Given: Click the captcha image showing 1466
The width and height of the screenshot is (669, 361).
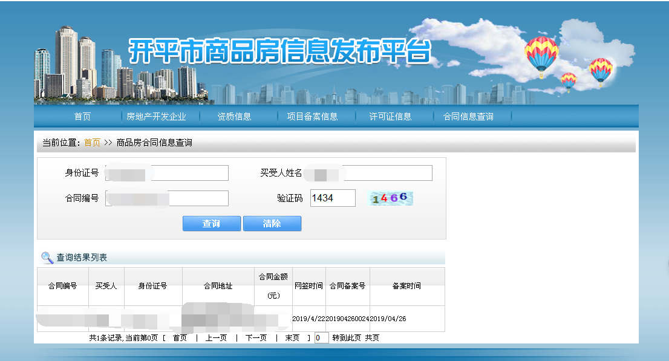Looking at the screenshot, I should click(x=390, y=198).
